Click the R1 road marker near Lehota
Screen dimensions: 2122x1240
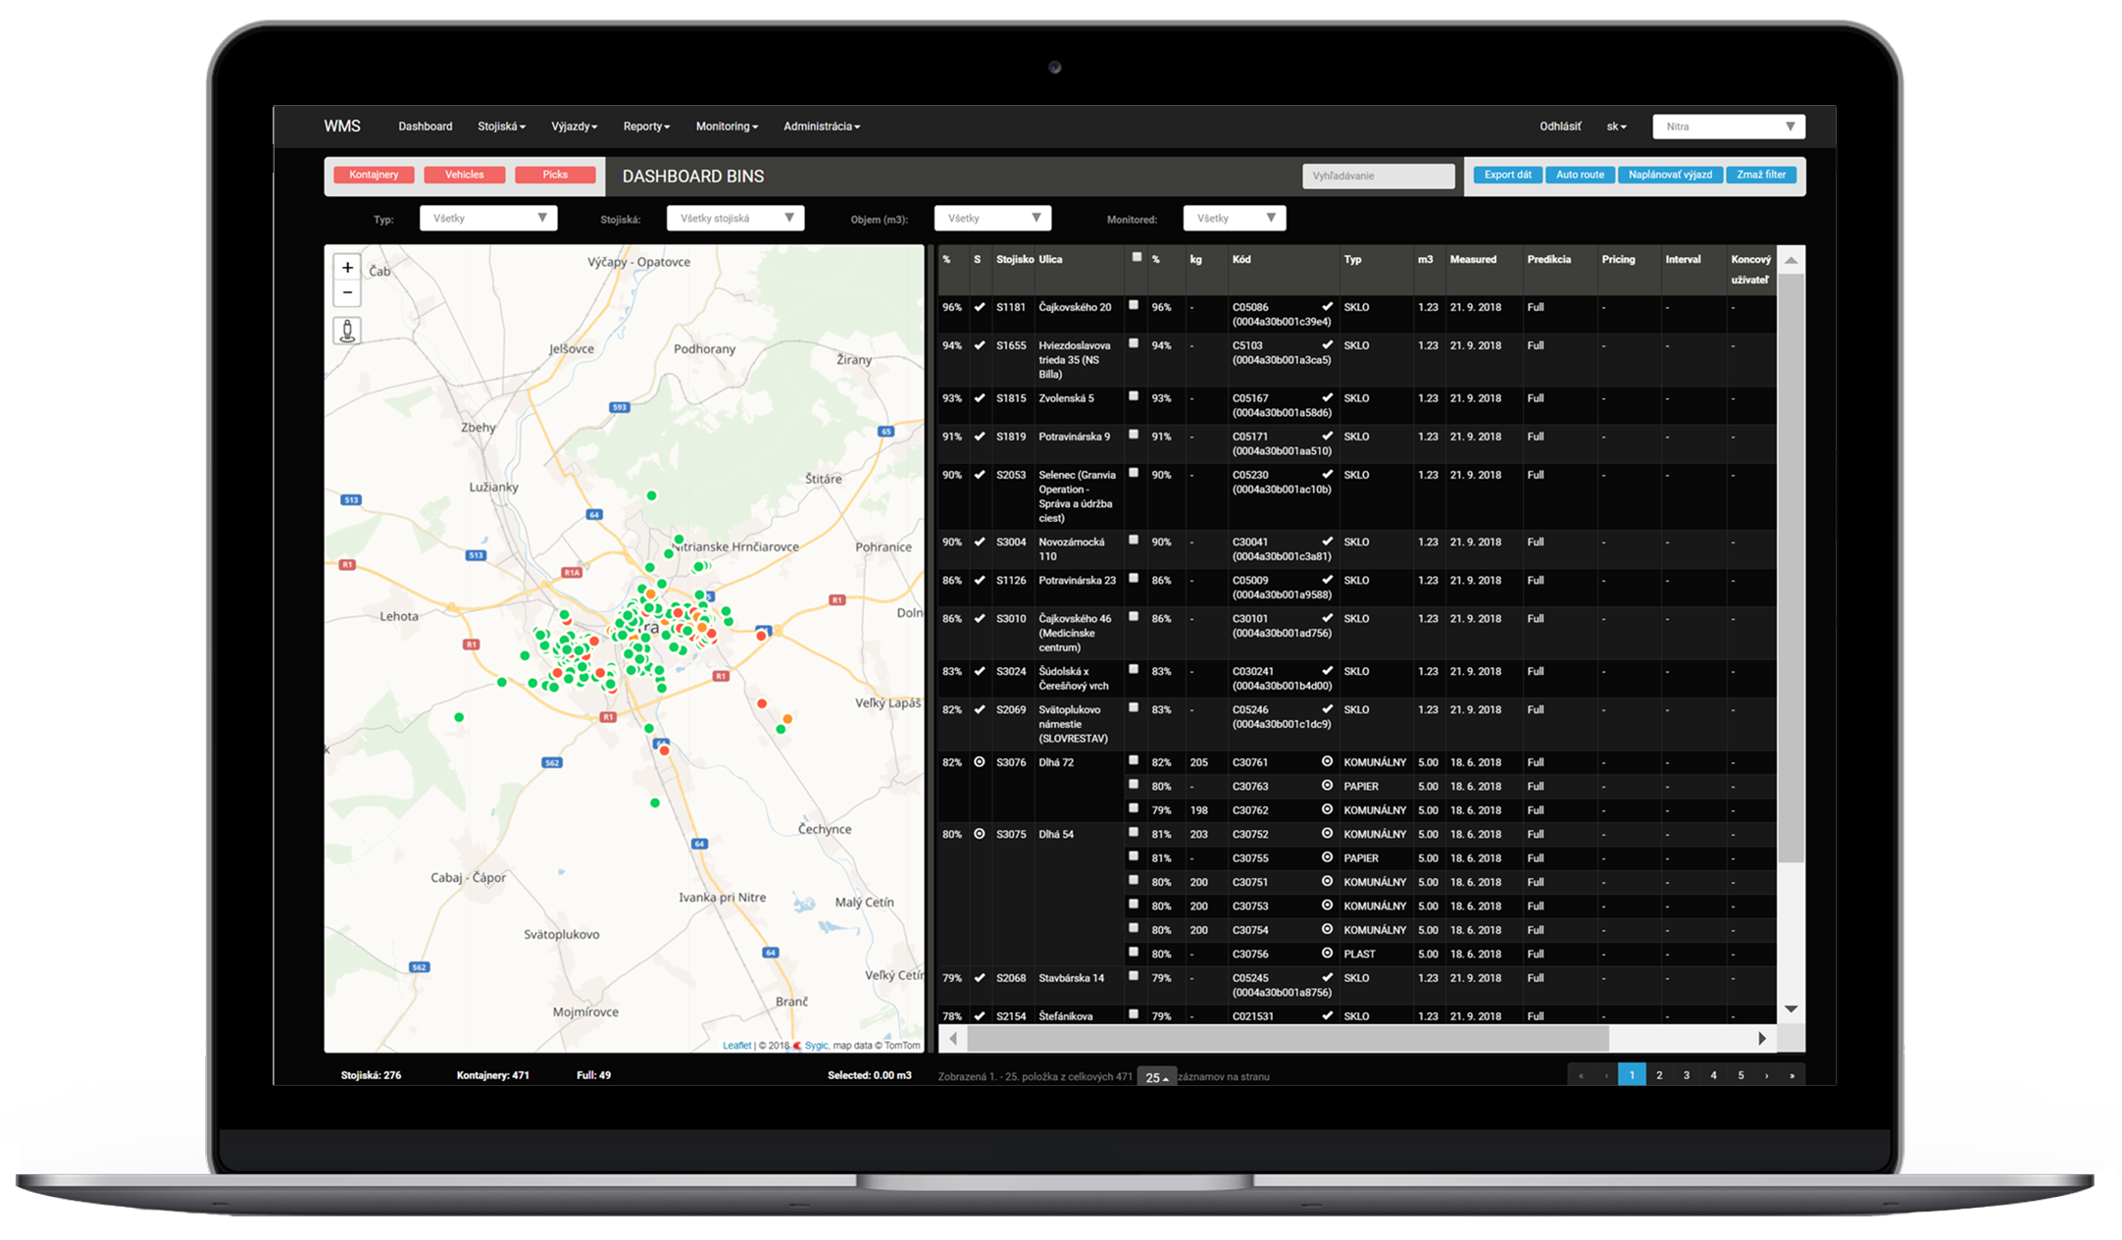coord(472,645)
